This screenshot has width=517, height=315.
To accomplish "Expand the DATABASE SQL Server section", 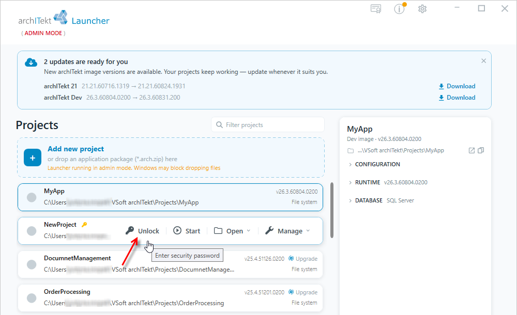I will coord(381,200).
